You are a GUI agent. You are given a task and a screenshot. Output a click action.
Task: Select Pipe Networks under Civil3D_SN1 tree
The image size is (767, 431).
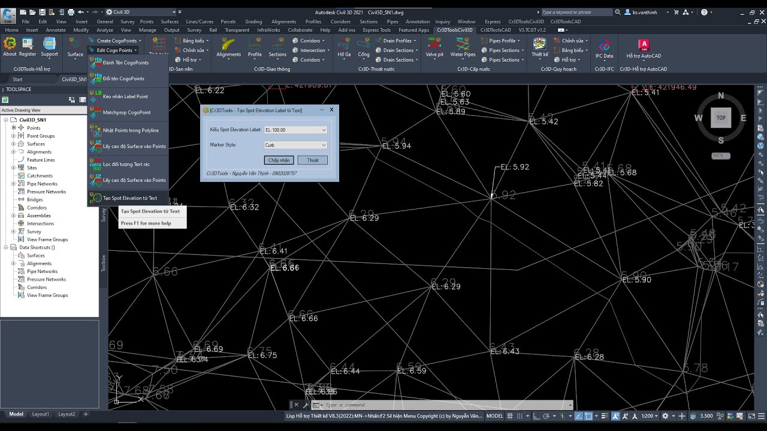click(43, 184)
